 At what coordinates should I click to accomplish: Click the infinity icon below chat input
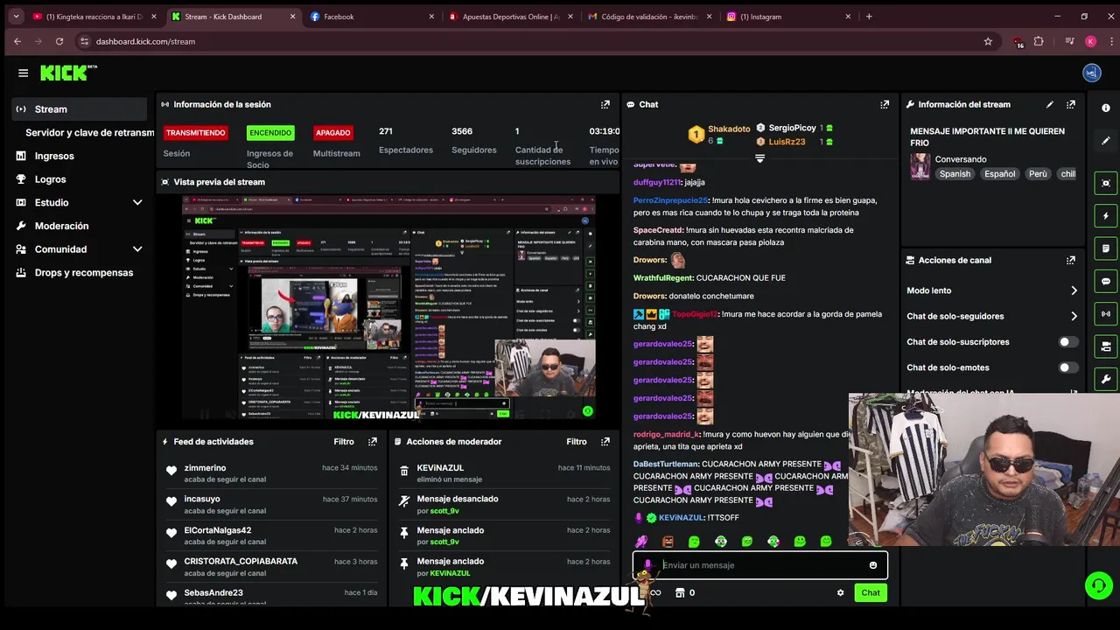[655, 592]
